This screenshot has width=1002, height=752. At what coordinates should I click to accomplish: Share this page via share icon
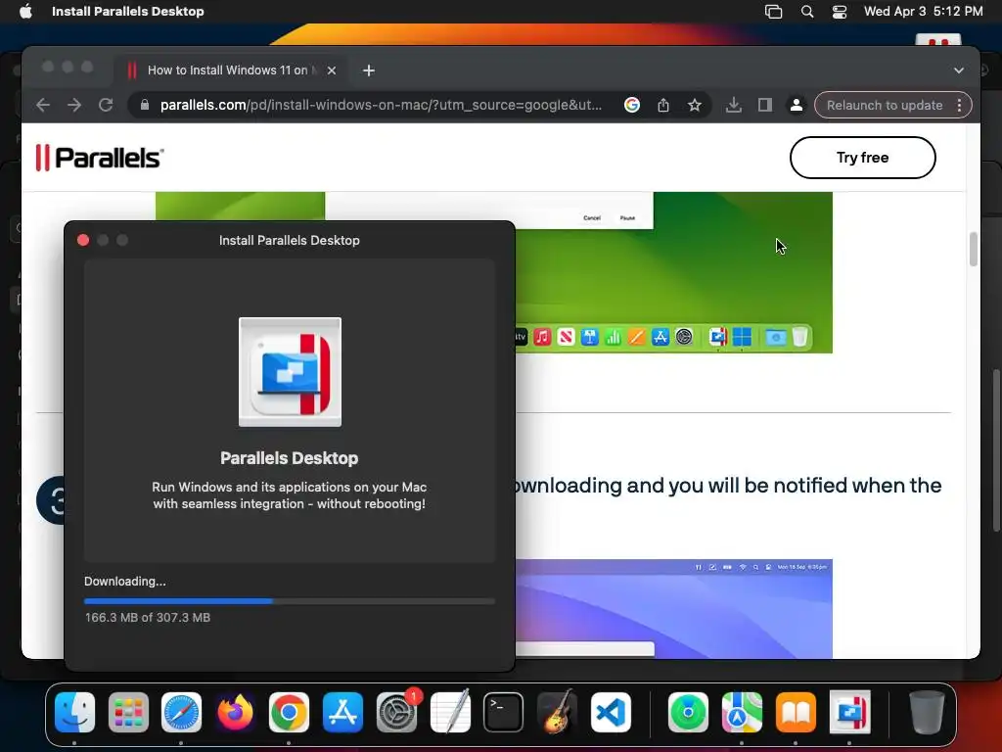663,105
